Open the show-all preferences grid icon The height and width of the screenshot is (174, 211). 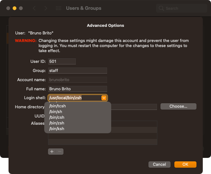point(58,8)
